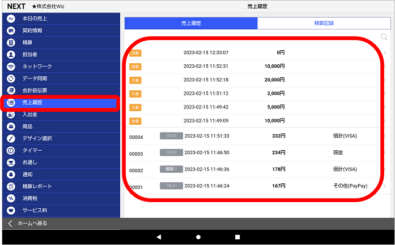Open the タイマー clock icon

click(11, 151)
